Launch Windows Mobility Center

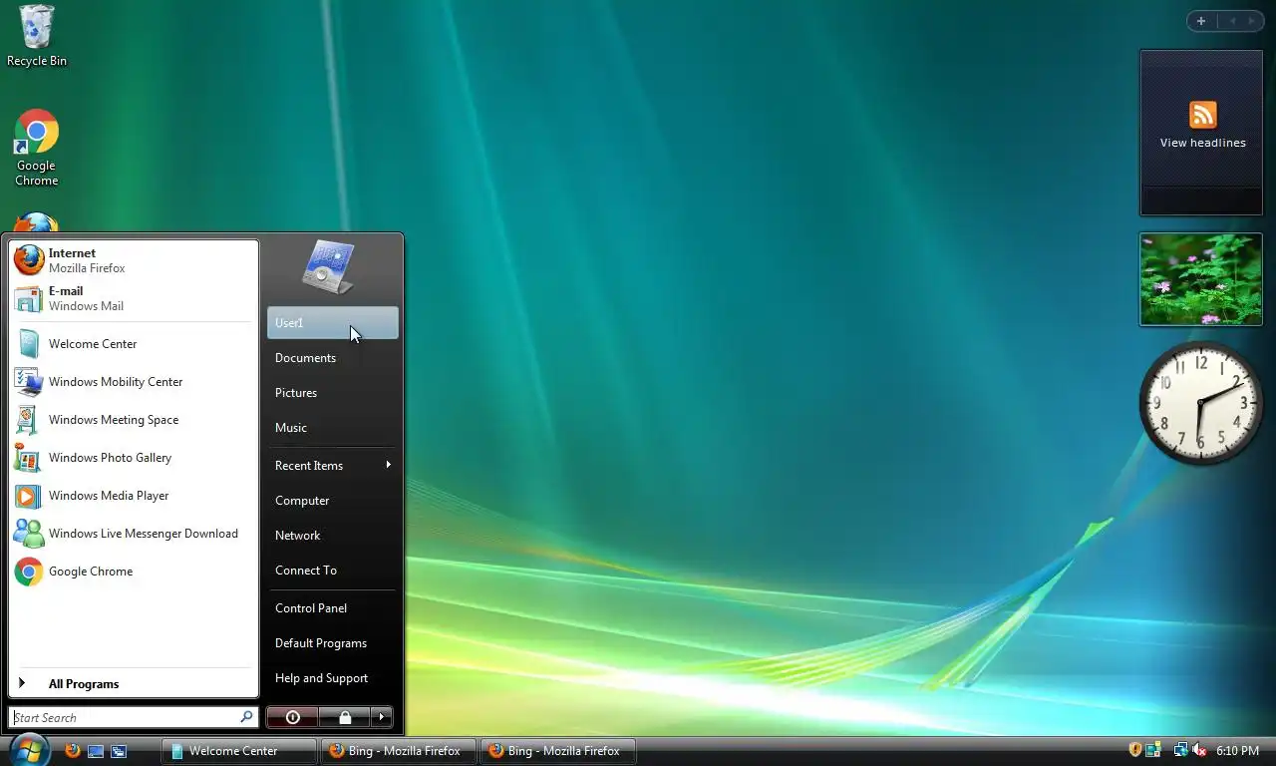[134, 382]
